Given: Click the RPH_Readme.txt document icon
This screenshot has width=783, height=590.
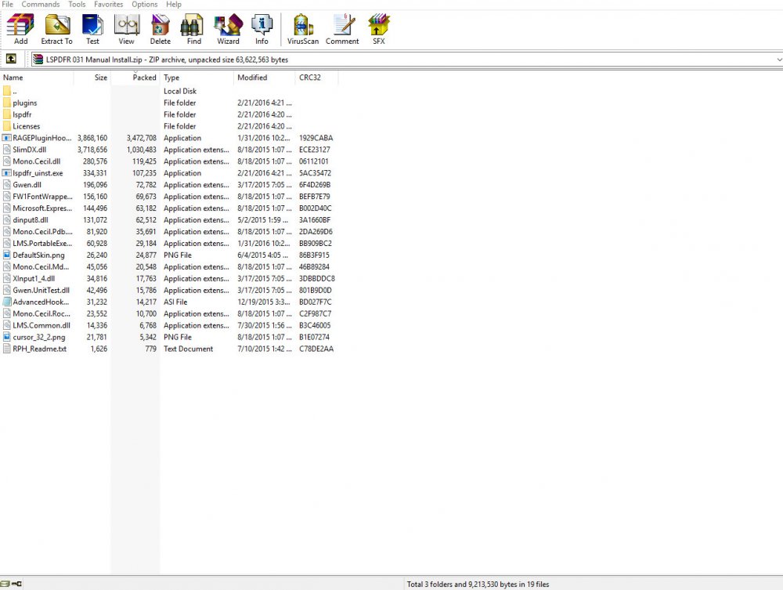Looking at the screenshot, I should [6, 349].
